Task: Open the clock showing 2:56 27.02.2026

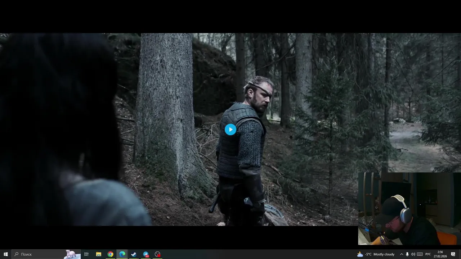Action: coord(440,254)
